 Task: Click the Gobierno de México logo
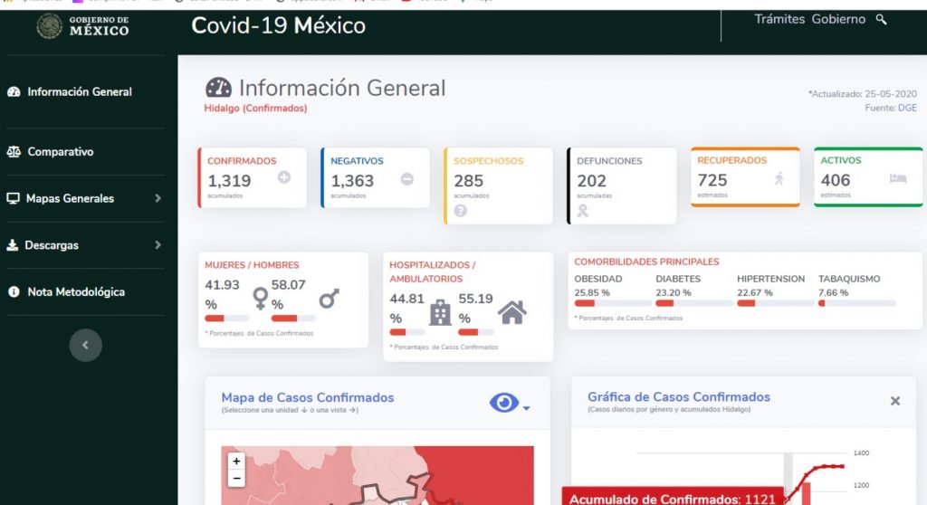coord(82,26)
